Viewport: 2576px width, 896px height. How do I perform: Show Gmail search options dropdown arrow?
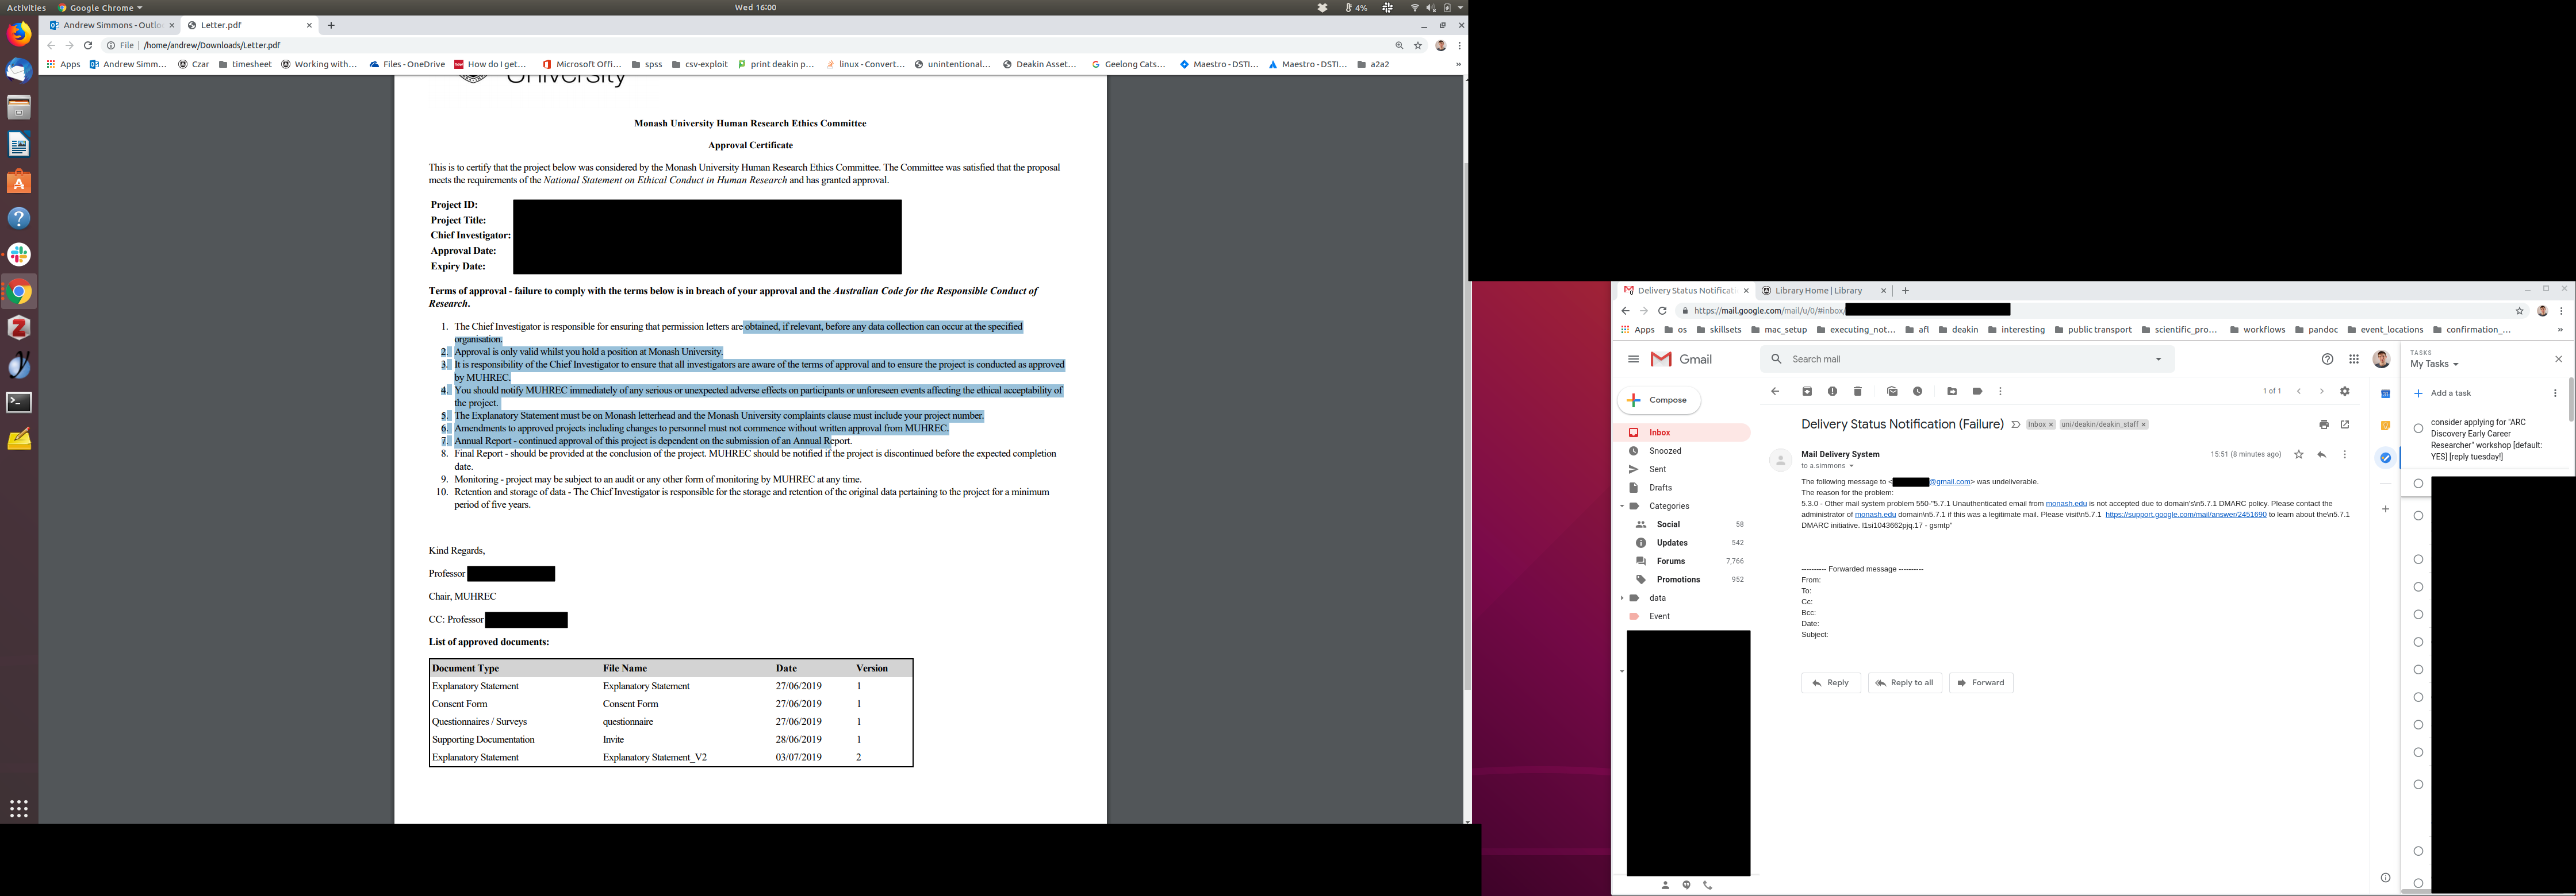2158,360
